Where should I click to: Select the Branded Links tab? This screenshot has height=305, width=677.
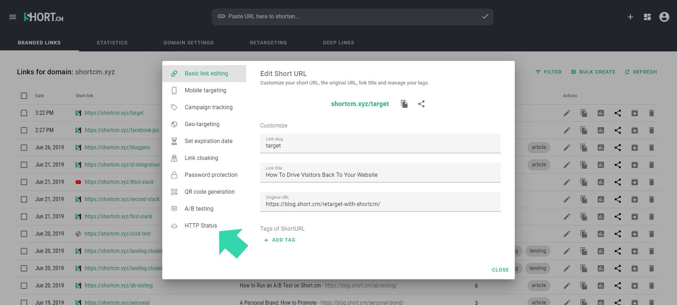coord(39,43)
